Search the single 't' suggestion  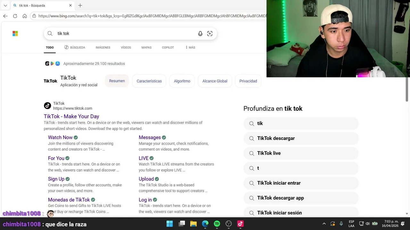[x=301, y=168]
